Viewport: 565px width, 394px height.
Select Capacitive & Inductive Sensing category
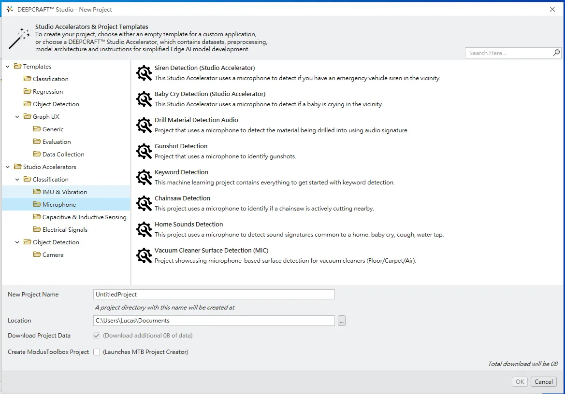pos(84,217)
